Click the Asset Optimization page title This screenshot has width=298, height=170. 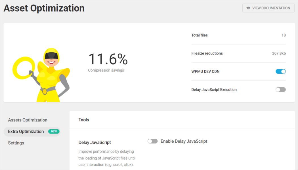(x=44, y=8)
